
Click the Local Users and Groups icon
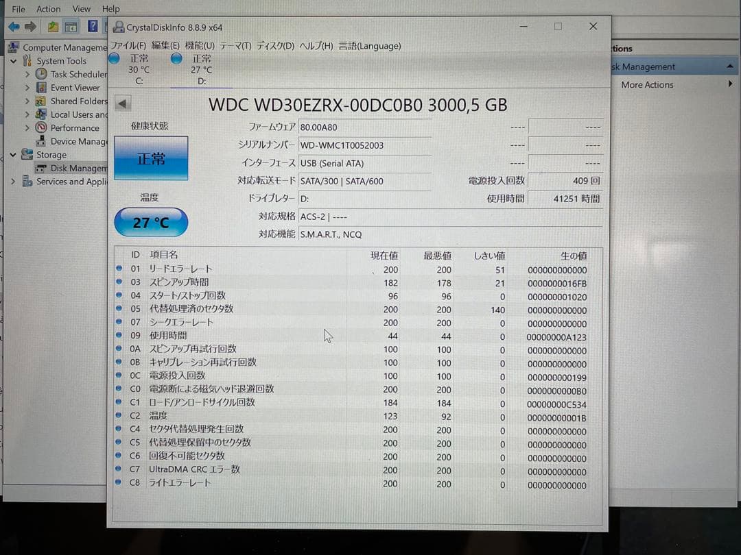click(41, 114)
